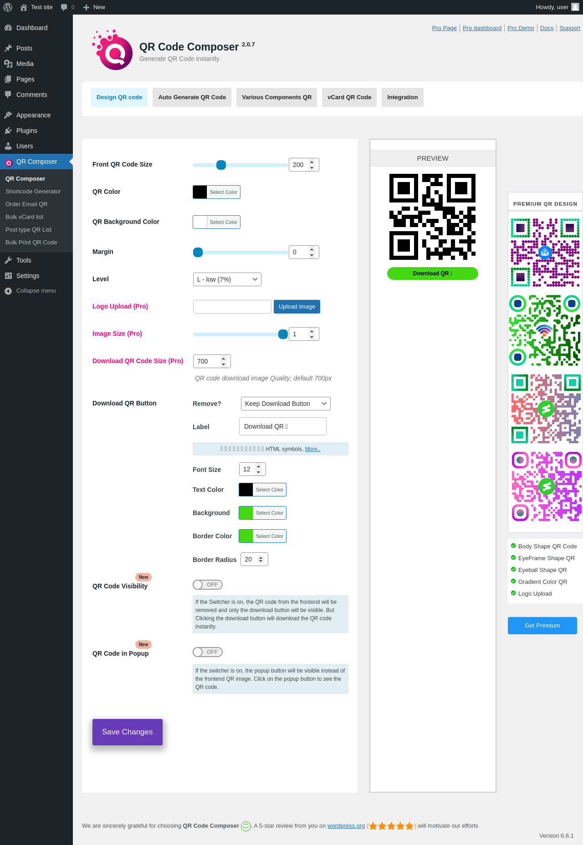This screenshot has height=845, width=583.
Task: Click the Front QR Code Size number stepper
Action: (x=312, y=165)
